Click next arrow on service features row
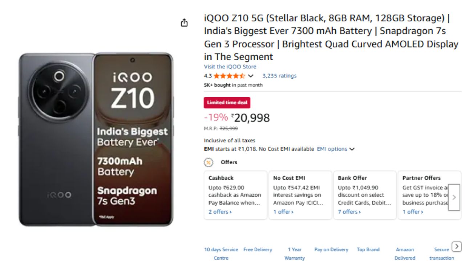 (x=457, y=246)
